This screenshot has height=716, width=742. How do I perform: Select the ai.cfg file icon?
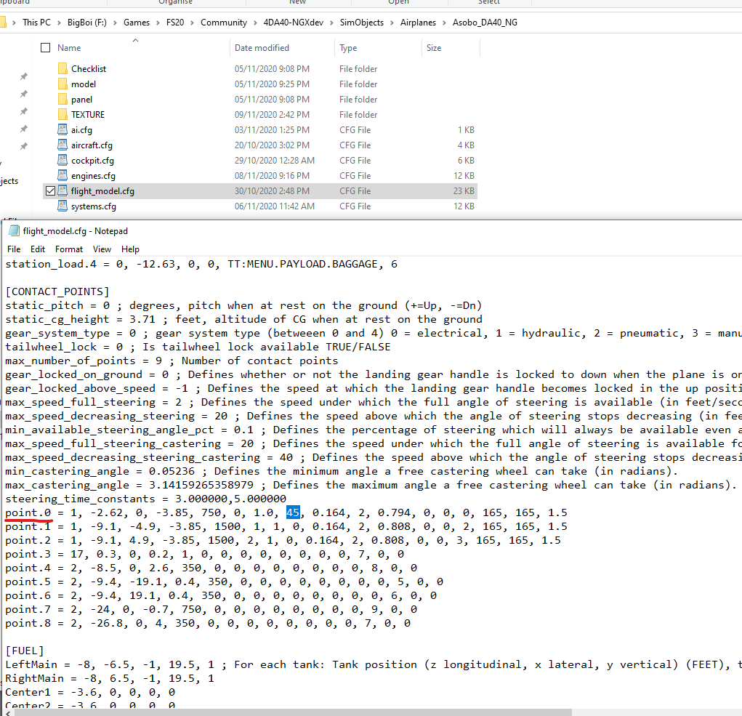[x=62, y=129]
